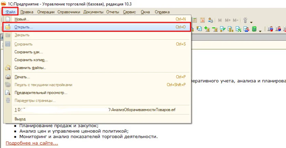Viewport: 286px width, 148px height.
Task: Click the sigma report icon with blue person
Action: (270, 29)
